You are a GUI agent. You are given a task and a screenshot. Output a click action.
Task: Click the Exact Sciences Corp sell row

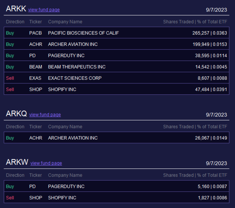click(116, 78)
